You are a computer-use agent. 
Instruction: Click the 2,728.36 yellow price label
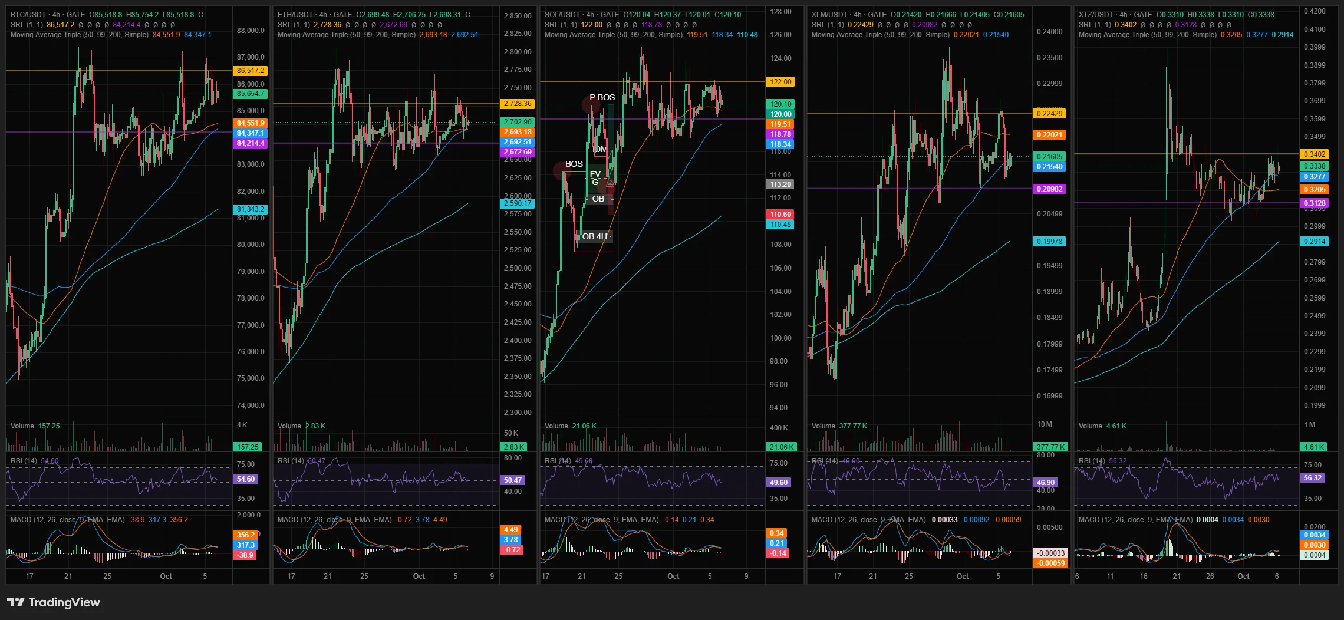pyautogui.click(x=518, y=104)
